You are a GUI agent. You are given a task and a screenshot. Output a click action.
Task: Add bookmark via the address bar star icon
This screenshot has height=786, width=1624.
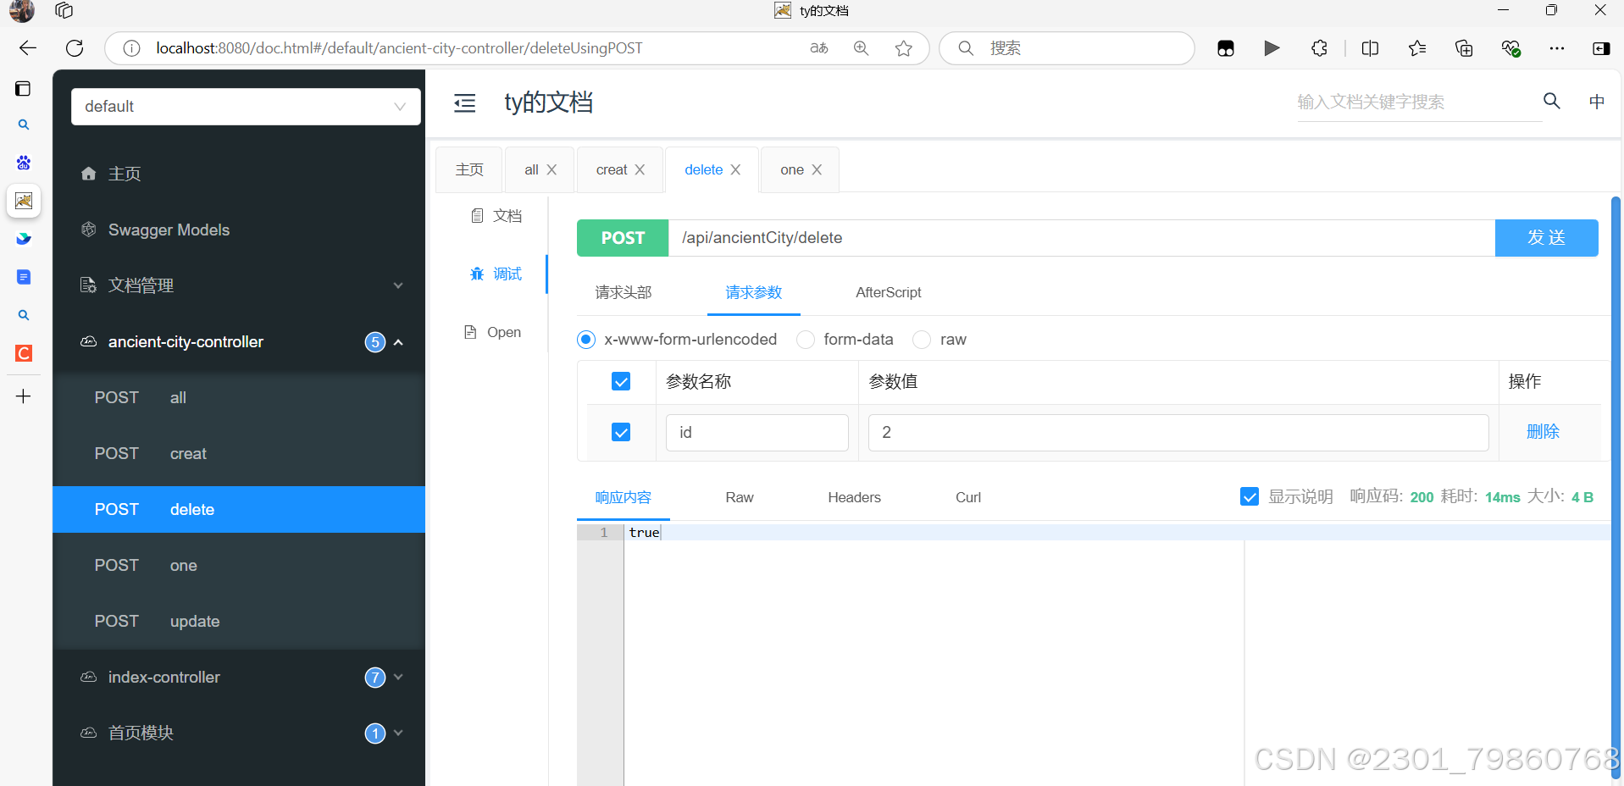click(903, 48)
